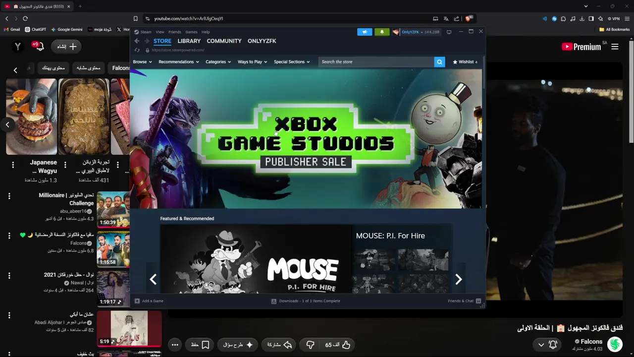This screenshot has width=634, height=357.
Task: Expand the Special Sections dropdown
Action: point(292,62)
